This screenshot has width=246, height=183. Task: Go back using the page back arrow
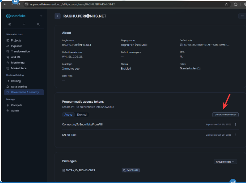(57, 16)
